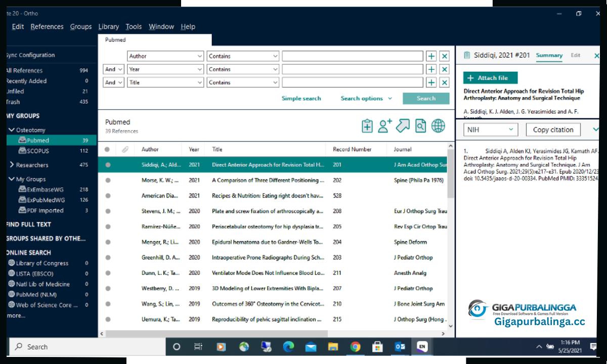The image size is (607, 364).
Task: Click EndNote icon in the taskbar
Action: point(421,347)
